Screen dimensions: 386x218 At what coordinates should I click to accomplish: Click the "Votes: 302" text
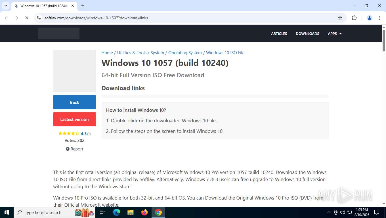click(x=75, y=140)
